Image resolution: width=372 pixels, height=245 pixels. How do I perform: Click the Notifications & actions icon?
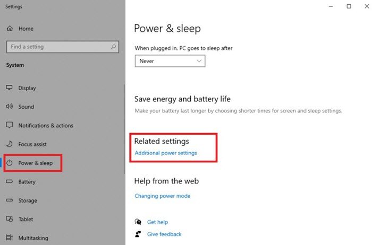tap(9, 126)
